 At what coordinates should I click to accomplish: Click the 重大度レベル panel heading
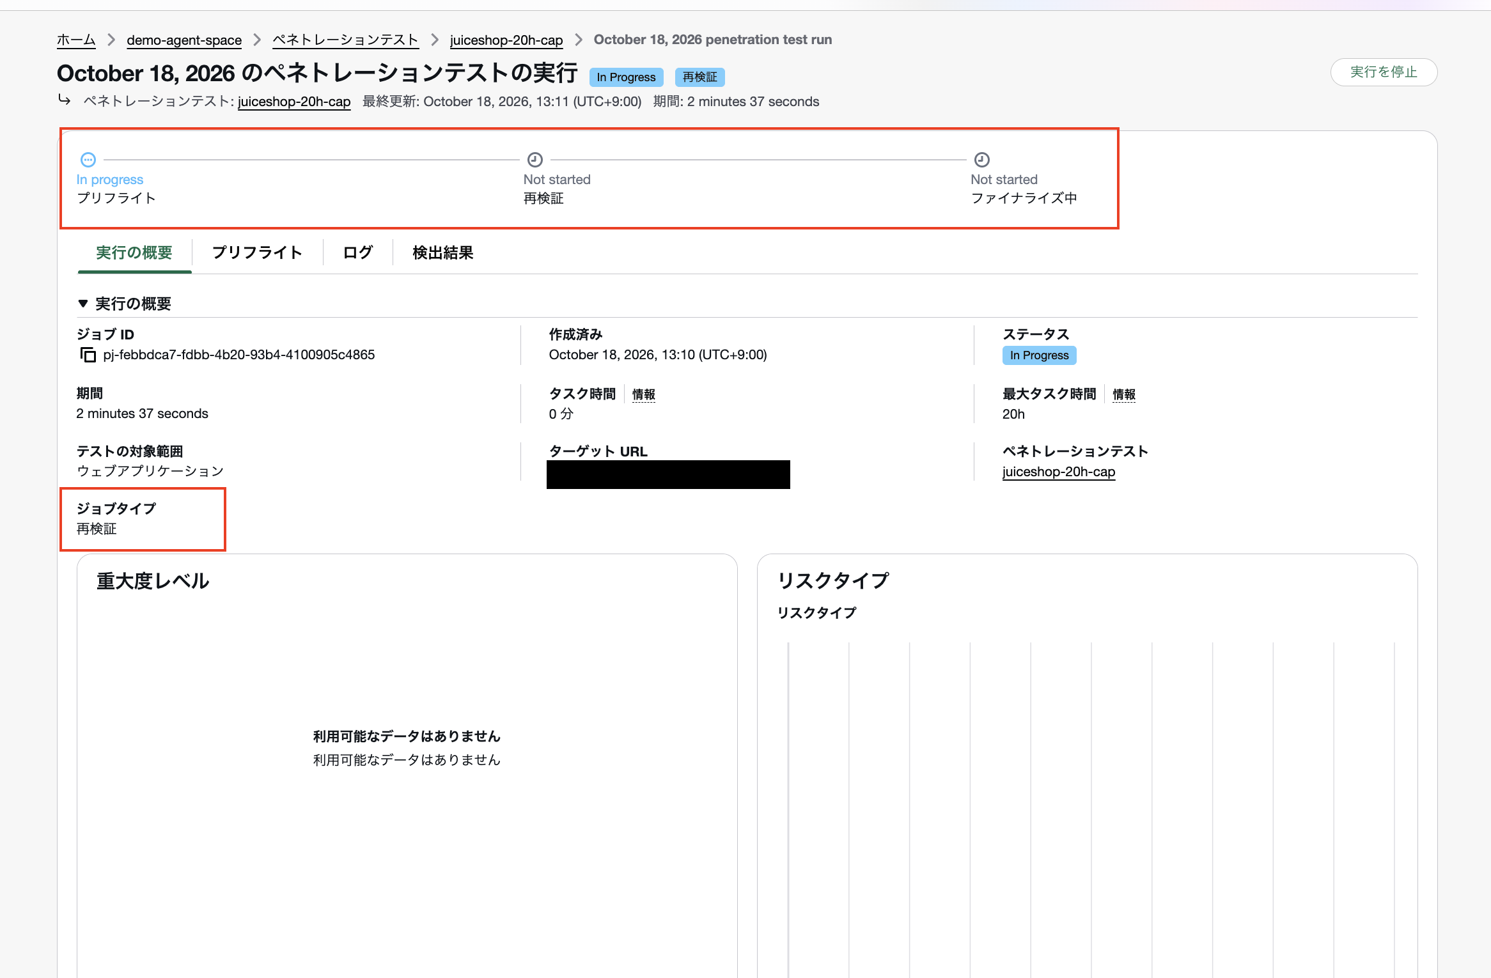pos(153,581)
